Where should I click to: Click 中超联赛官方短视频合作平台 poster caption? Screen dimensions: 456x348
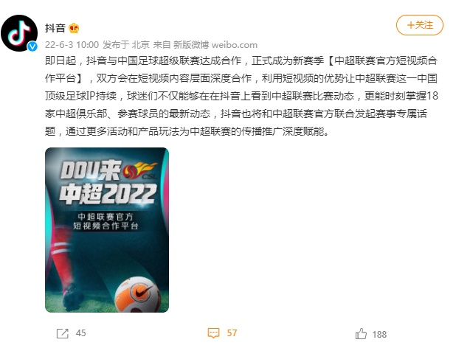click(x=106, y=221)
